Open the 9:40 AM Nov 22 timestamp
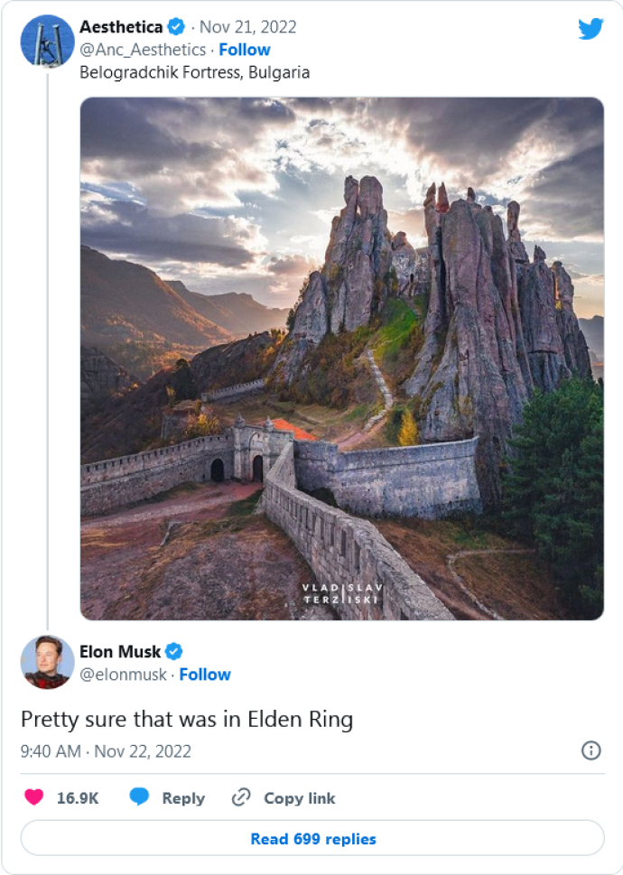Viewport: 623px width, 875px height. 106,751
